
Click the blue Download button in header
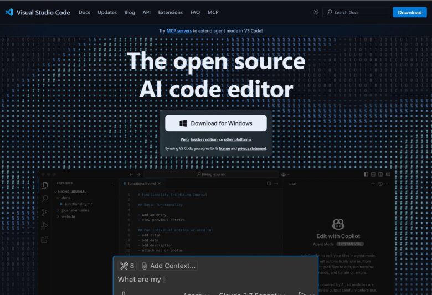pyautogui.click(x=410, y=12)
